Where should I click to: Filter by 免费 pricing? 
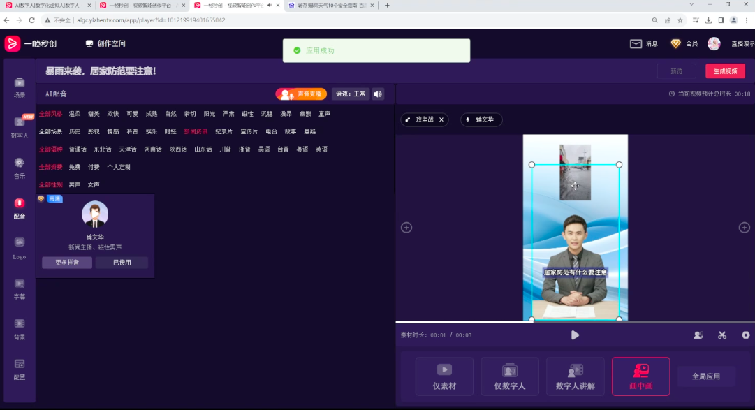[75, 167]
